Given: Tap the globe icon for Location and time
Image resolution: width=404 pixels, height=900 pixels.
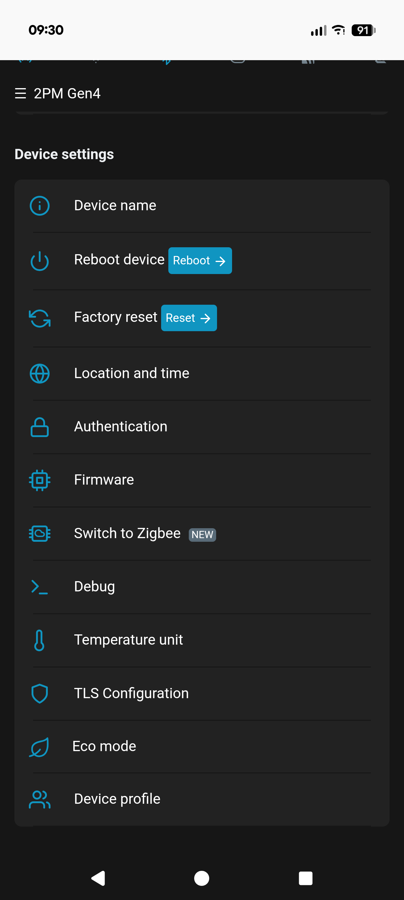Looking at the screenshot, I should point(39,374).
